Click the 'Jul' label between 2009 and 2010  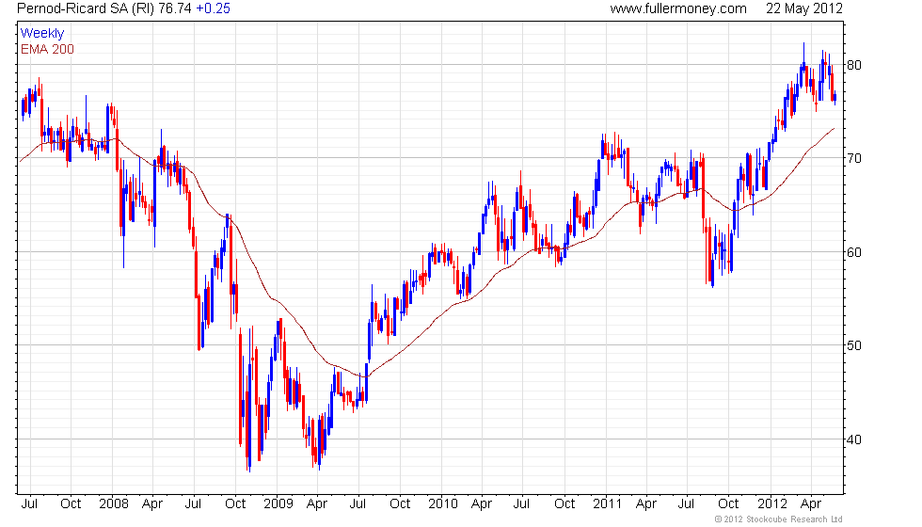pos(358,504)
